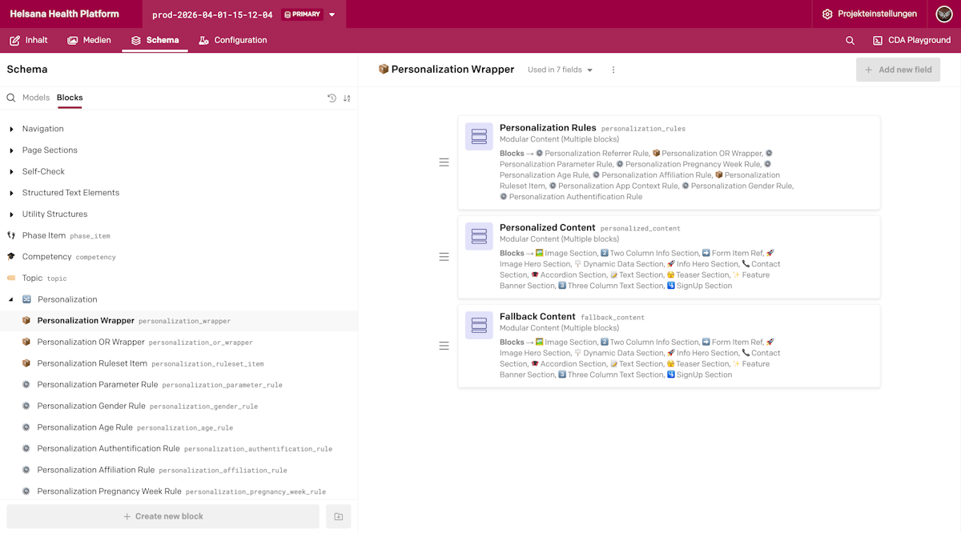The image size is (961, 533).
Task: Expand the Page Sections group
Action: pyautogui.click(x=11, y=150)
